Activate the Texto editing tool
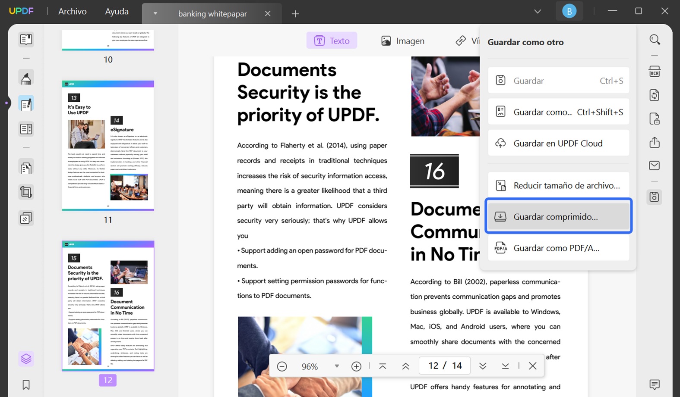680x397 pixels. (332, 41)
